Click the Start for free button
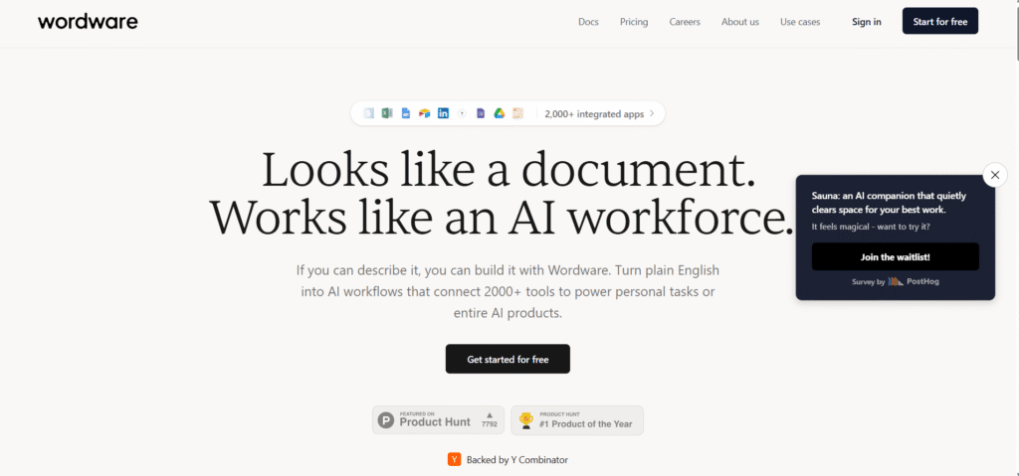 939,22
